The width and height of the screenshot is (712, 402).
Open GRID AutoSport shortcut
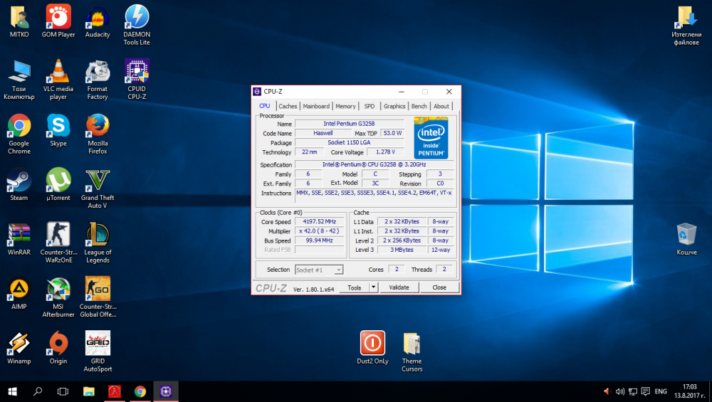[x=98, y=351]
